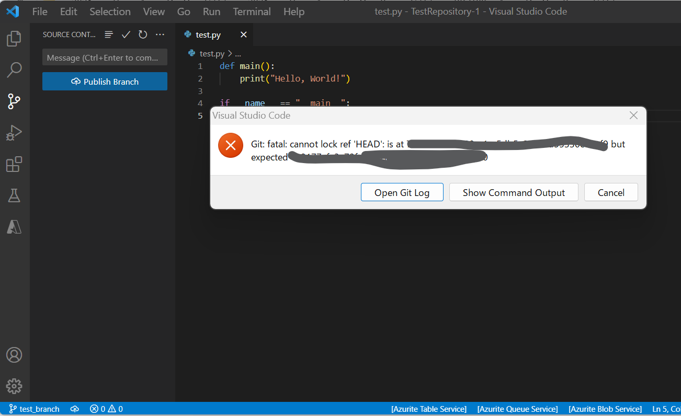Click line number 1 in the gutter
Image resolution: width=681 pixels, height=416 pixels.
point(200,66)
